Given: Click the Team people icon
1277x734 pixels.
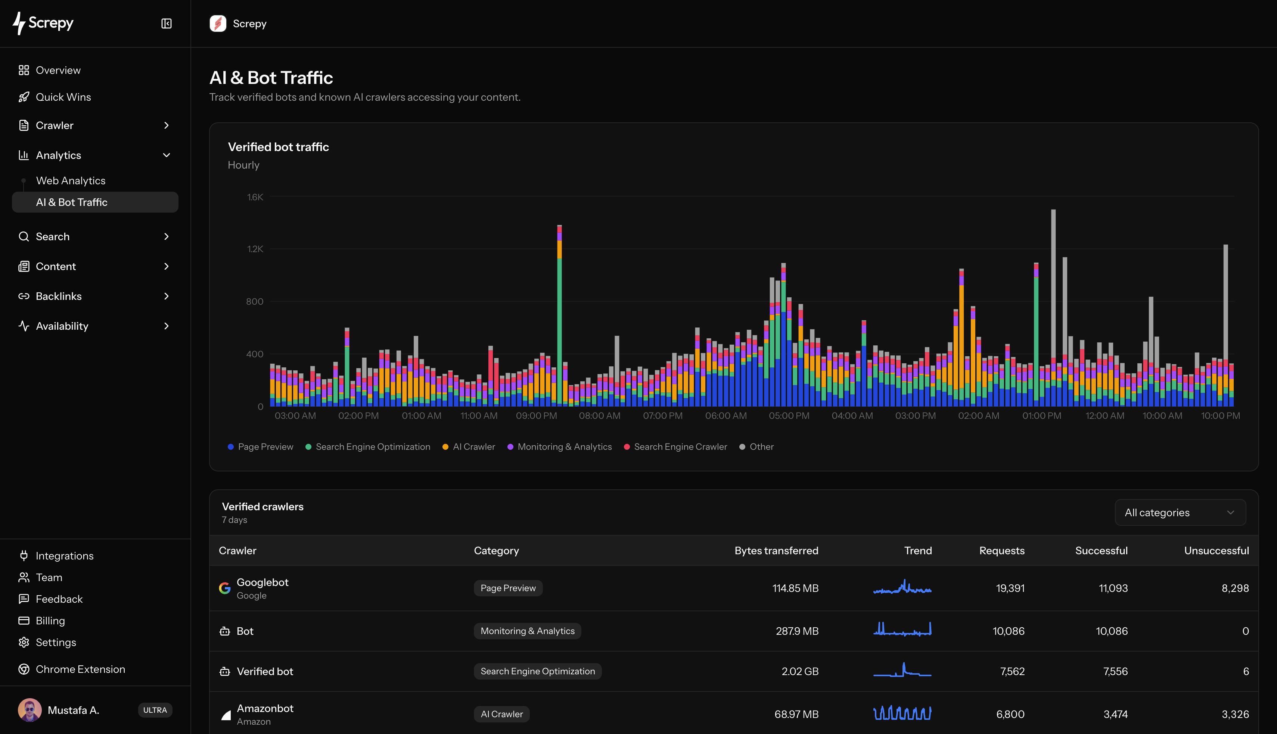Looking at the screenshot, I should (24, 577).
